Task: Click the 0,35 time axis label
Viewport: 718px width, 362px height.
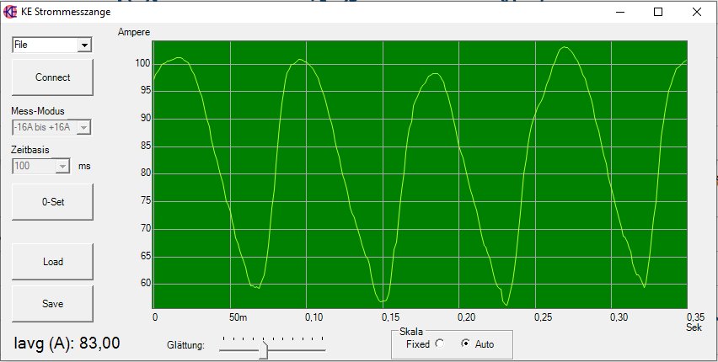Action: (x=696, y=317)
